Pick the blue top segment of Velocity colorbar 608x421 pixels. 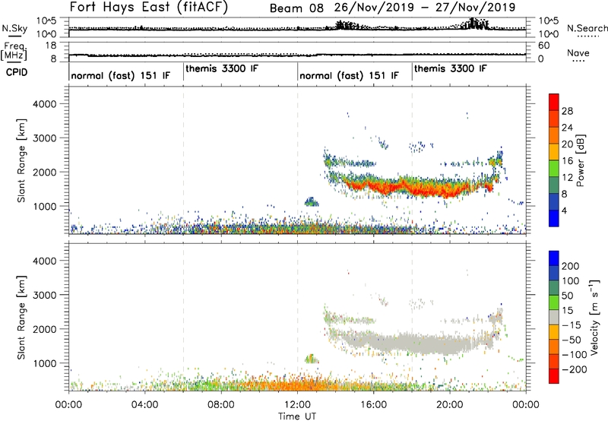(x=554, y=258)
